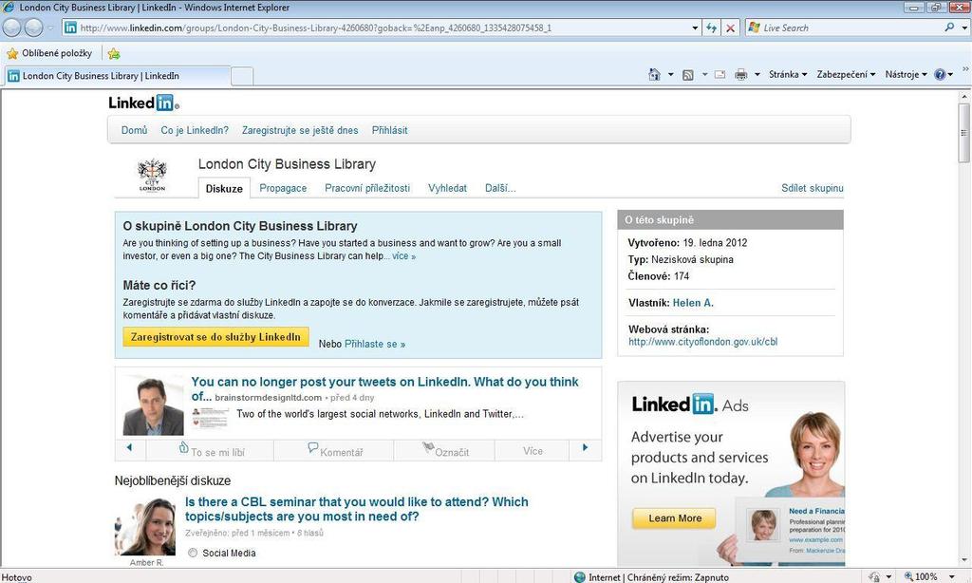
Task: Click the browser Forward arrow button
Action: click(33, 28)
